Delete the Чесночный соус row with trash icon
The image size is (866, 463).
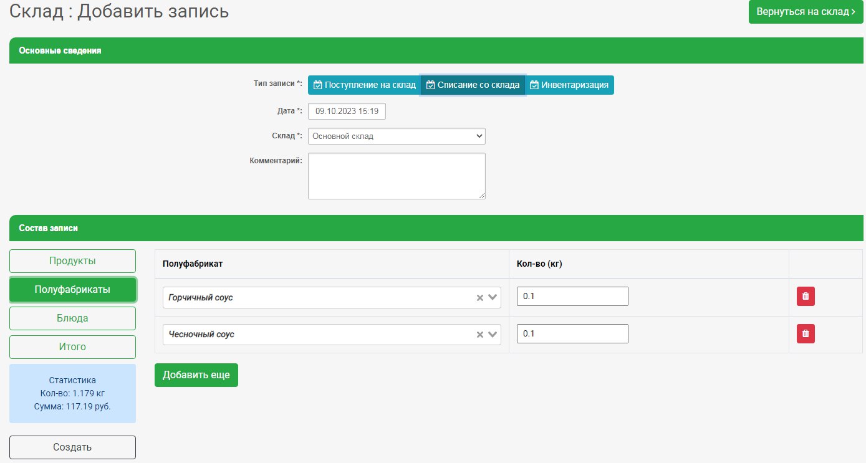tap(805, 333)
